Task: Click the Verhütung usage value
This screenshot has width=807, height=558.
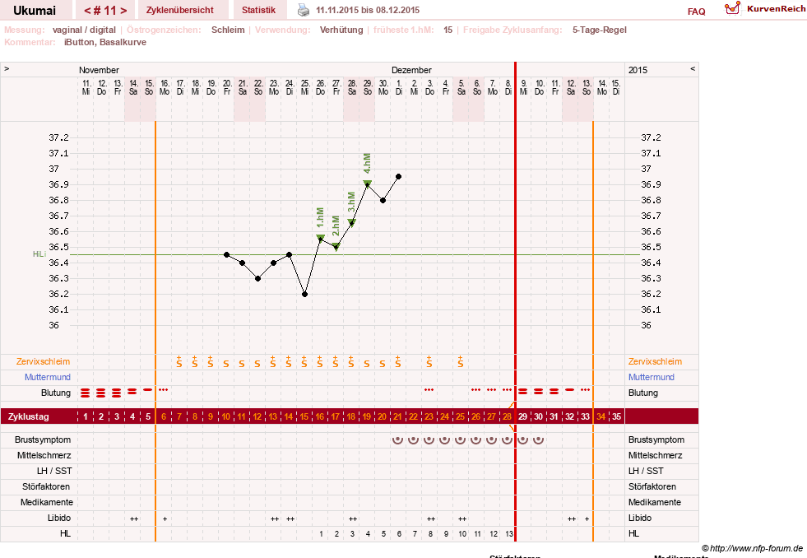Action: tap(341, 30)
